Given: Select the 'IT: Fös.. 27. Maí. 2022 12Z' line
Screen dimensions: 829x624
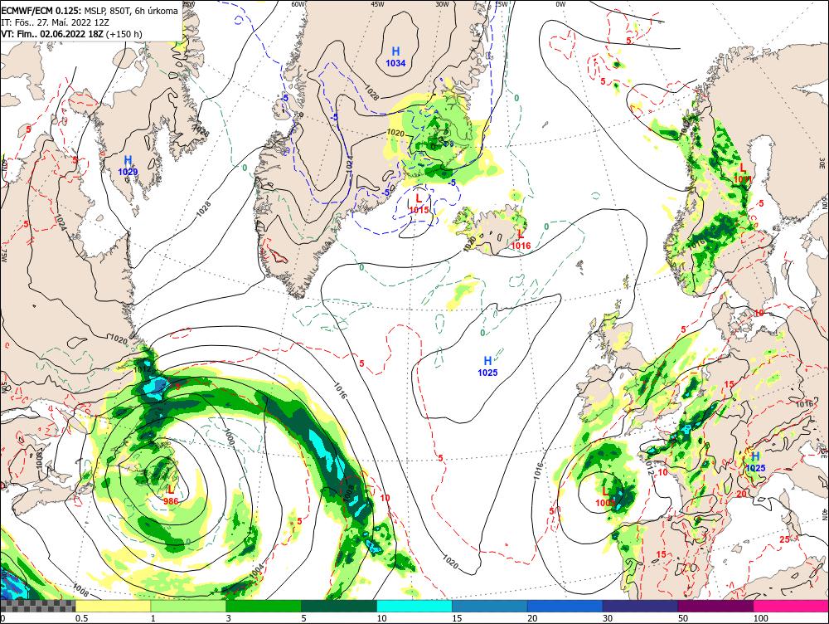Looking at the screenshot, I should click(55, 22).
